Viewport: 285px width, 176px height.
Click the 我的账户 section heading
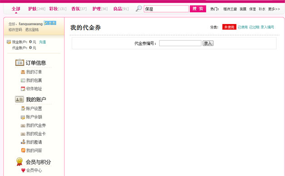pos(36,100)
